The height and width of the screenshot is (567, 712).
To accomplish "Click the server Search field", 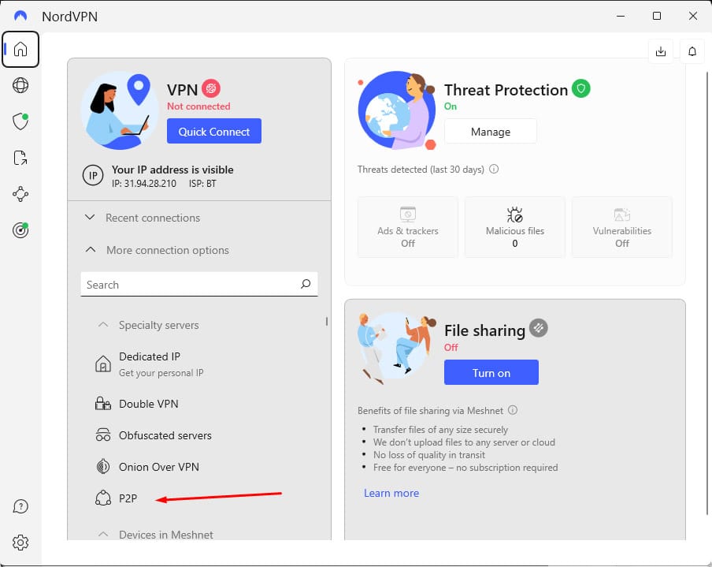I will [199, 285].
